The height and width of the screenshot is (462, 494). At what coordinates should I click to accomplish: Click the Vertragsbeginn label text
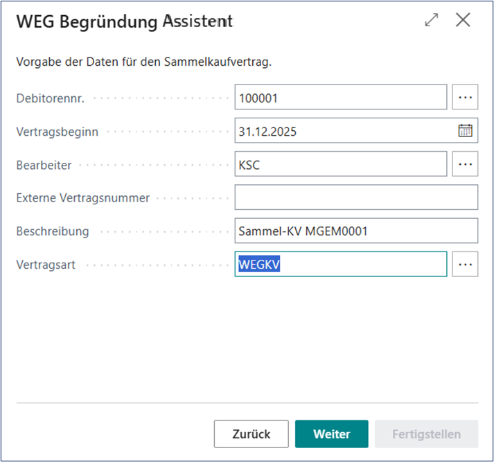click(x=57, y=132)
